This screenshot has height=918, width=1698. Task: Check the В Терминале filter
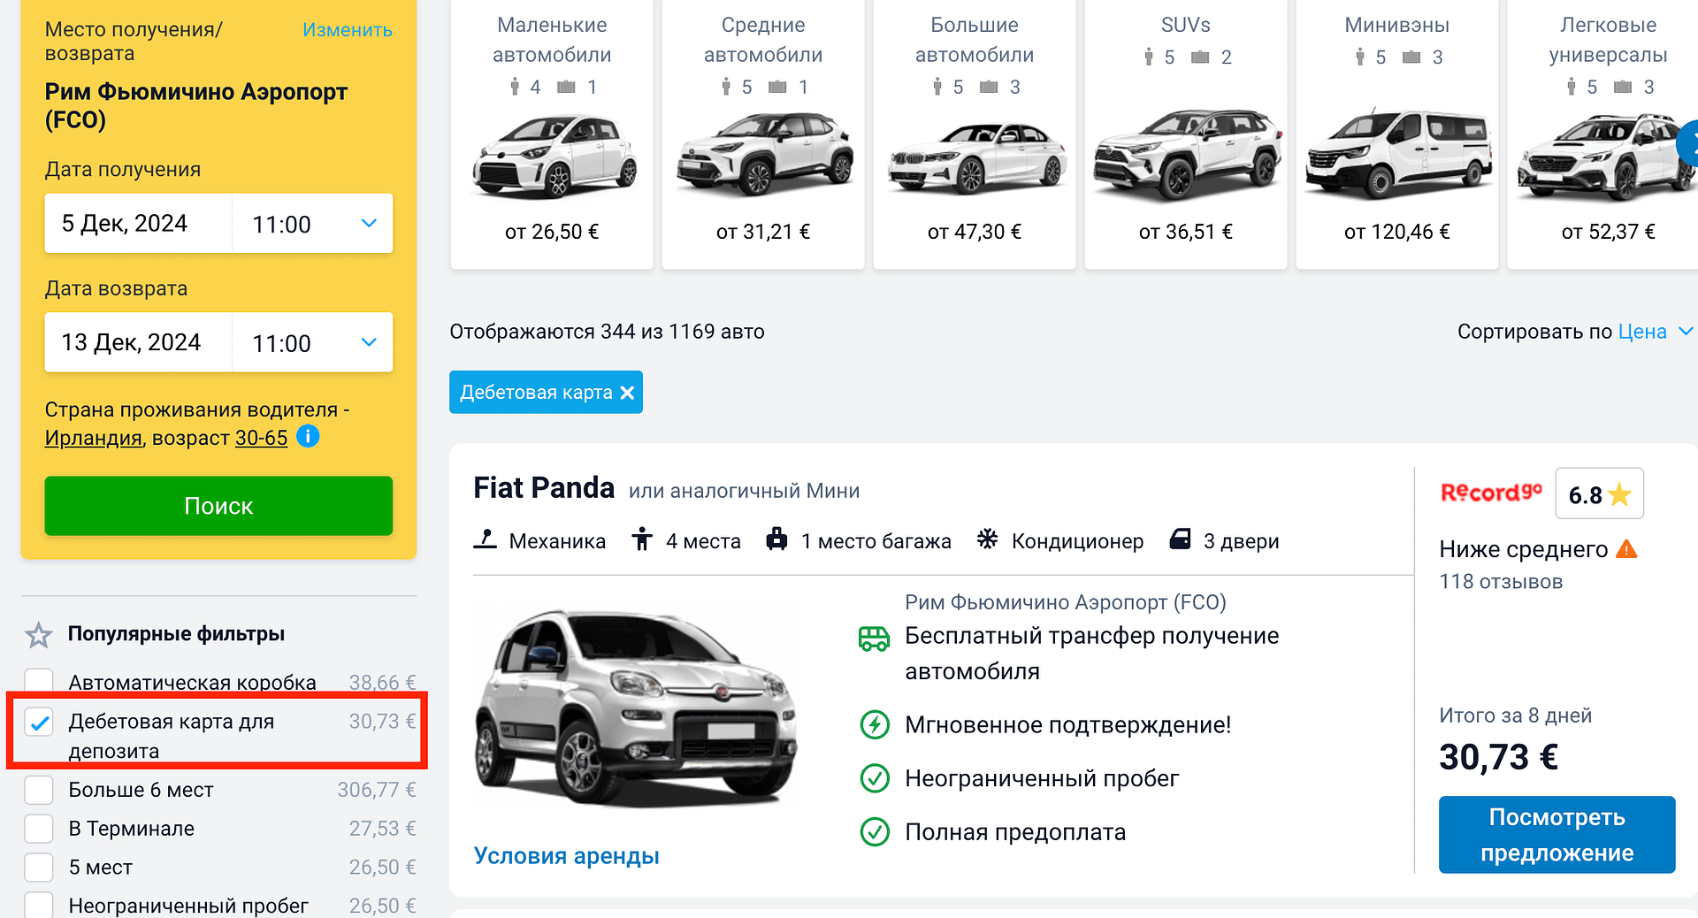click(39, 829)
